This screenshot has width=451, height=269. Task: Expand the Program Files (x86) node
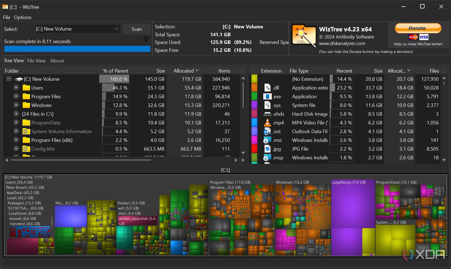[16, 140]
